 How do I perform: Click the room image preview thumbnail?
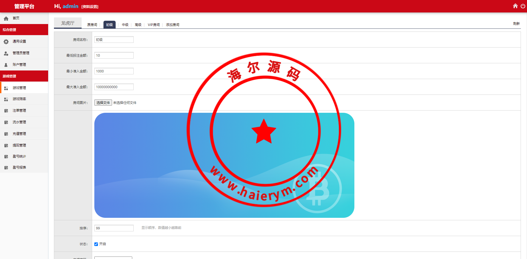pyautogui.click(x=224, y=165)
